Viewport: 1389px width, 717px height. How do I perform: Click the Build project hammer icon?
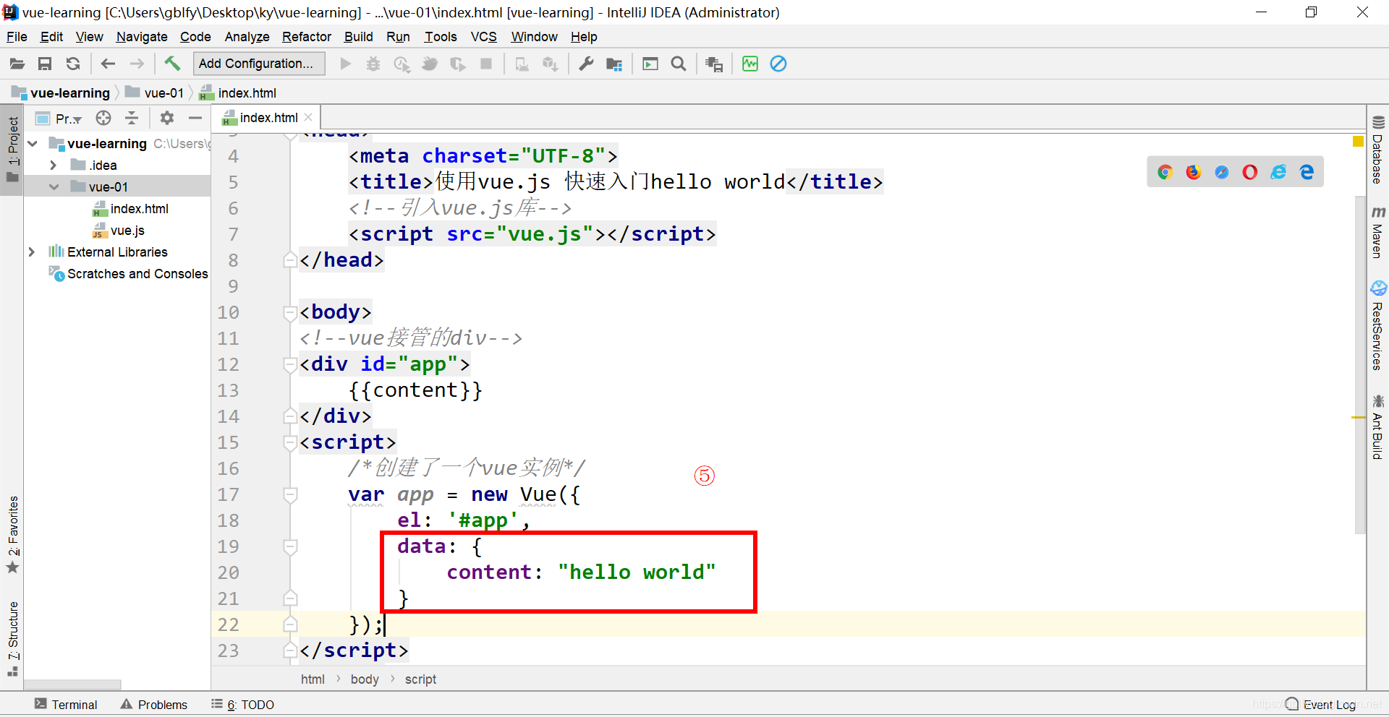172,64
